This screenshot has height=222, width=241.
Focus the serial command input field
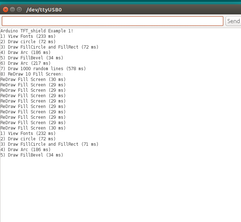[x=112, y=21]
